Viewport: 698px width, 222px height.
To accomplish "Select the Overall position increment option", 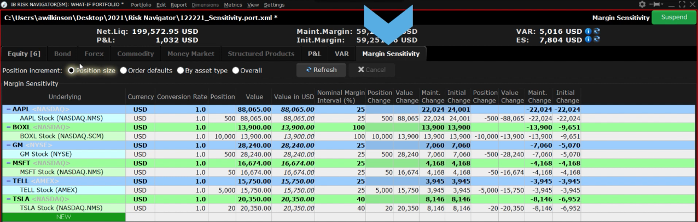I will (x=236, y=70).
